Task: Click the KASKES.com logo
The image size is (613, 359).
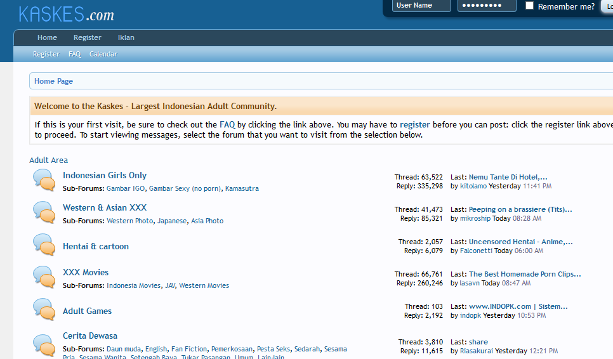Action: point(67,15)
